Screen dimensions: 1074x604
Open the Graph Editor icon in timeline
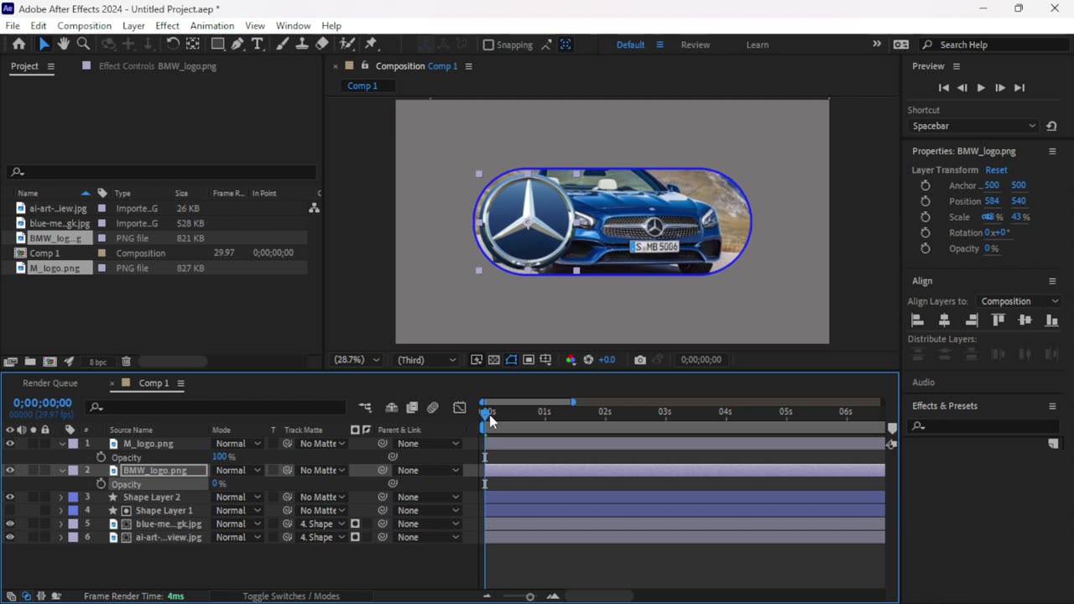[460, 408]
